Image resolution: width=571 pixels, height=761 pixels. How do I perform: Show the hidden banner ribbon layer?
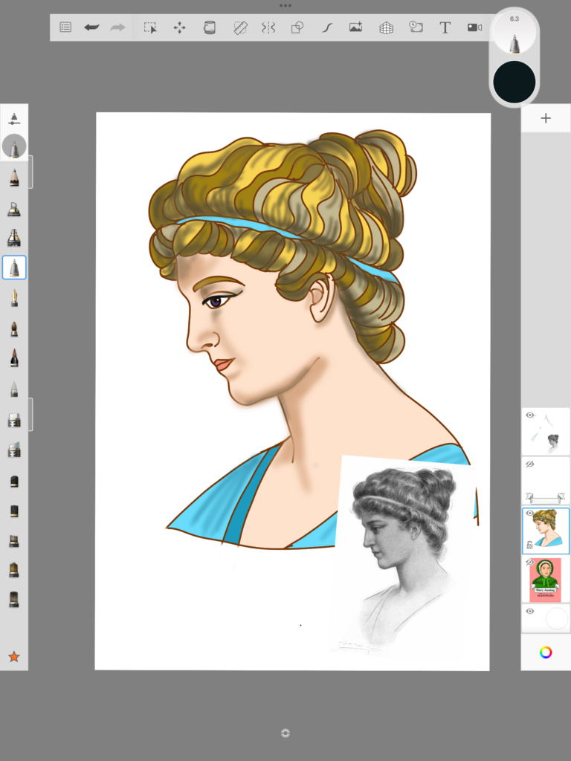coord(529,464)
